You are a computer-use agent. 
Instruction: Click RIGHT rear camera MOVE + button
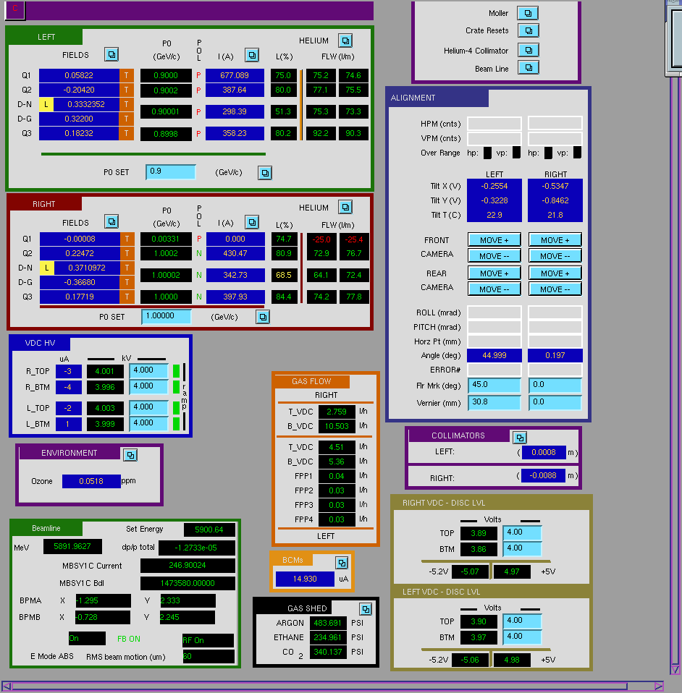tap(555, 273)
